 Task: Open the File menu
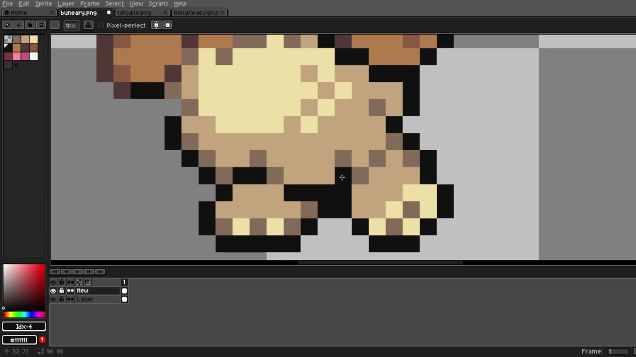7,3
